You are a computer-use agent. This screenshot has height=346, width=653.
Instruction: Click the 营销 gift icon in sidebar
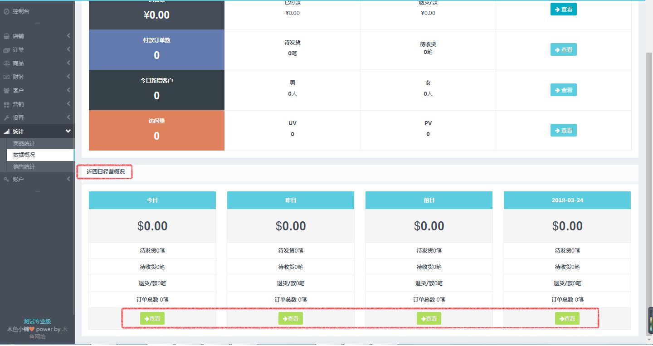tap(6, 104)
